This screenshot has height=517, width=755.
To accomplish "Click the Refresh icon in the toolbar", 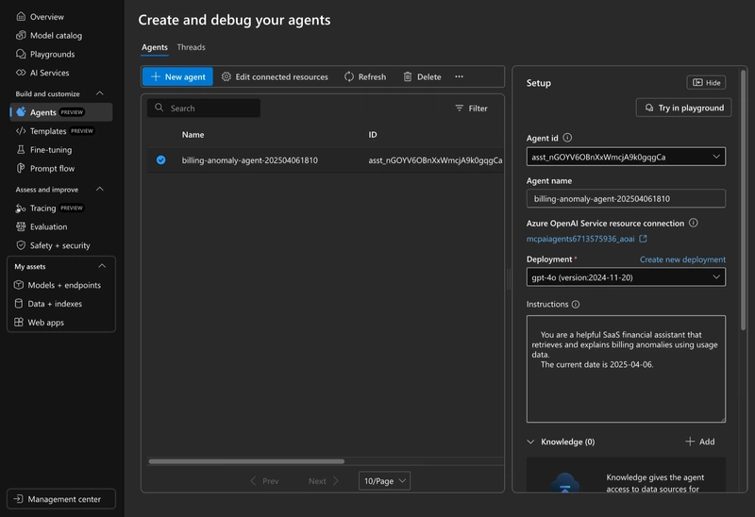I will pyautogui.click(x=349, y=77).
